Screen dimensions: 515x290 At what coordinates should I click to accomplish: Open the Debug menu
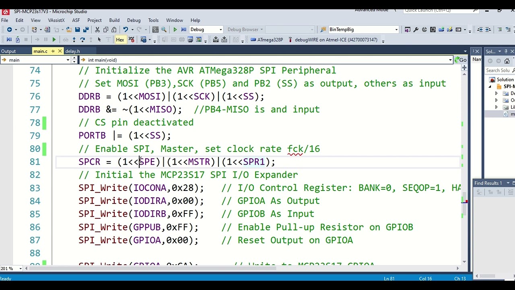pos(134,20)
